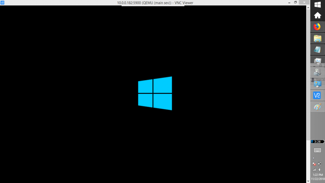Restore down the VNC Viewer window
This screenshot has width=325, height=183.
pos(295,3)
